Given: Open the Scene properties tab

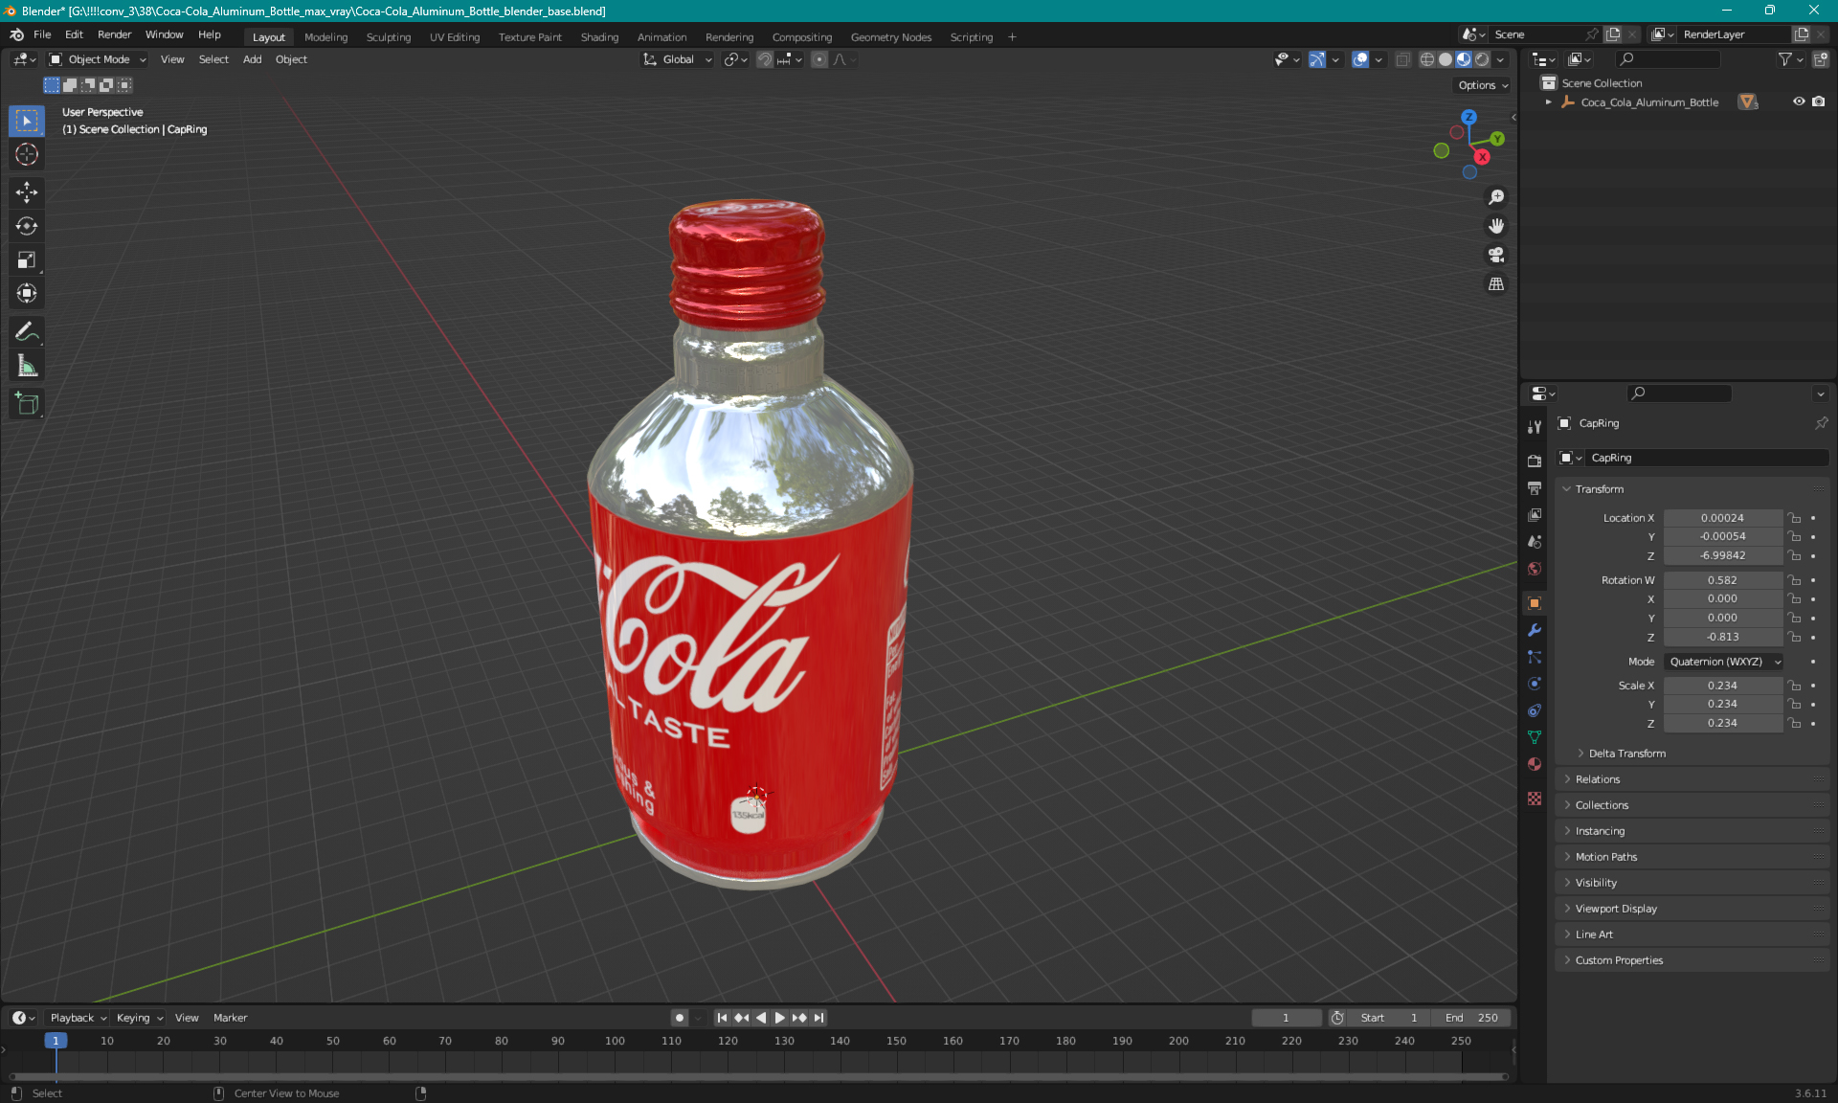Looking at the screenshot, I should [1535, 542].
